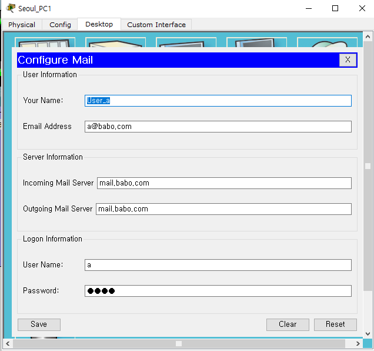Switch to the Physical tab
Image resolution: width=374 pixels, height=351 pixels.
tap(22, 25)
